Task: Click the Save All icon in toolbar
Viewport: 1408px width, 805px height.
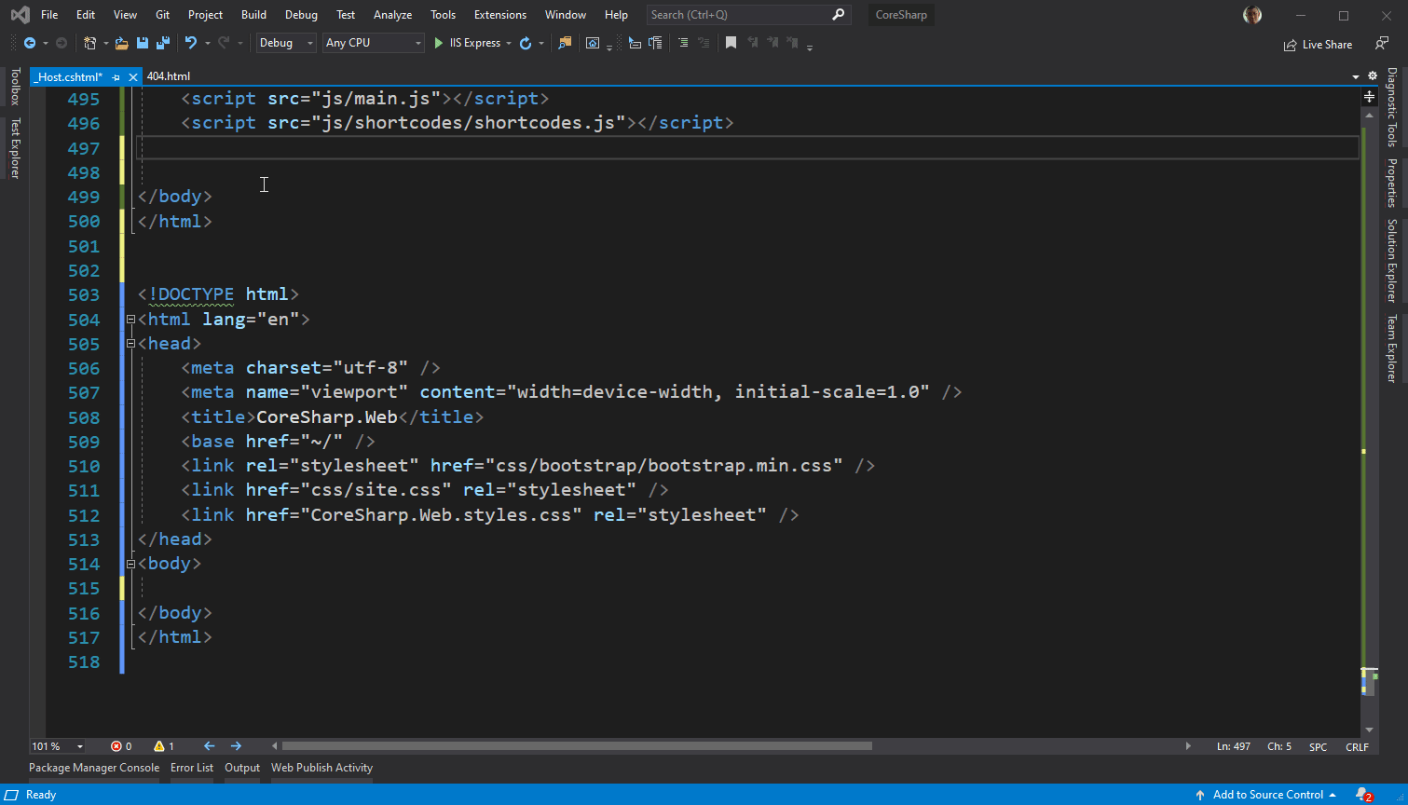Action: (163, 43)
